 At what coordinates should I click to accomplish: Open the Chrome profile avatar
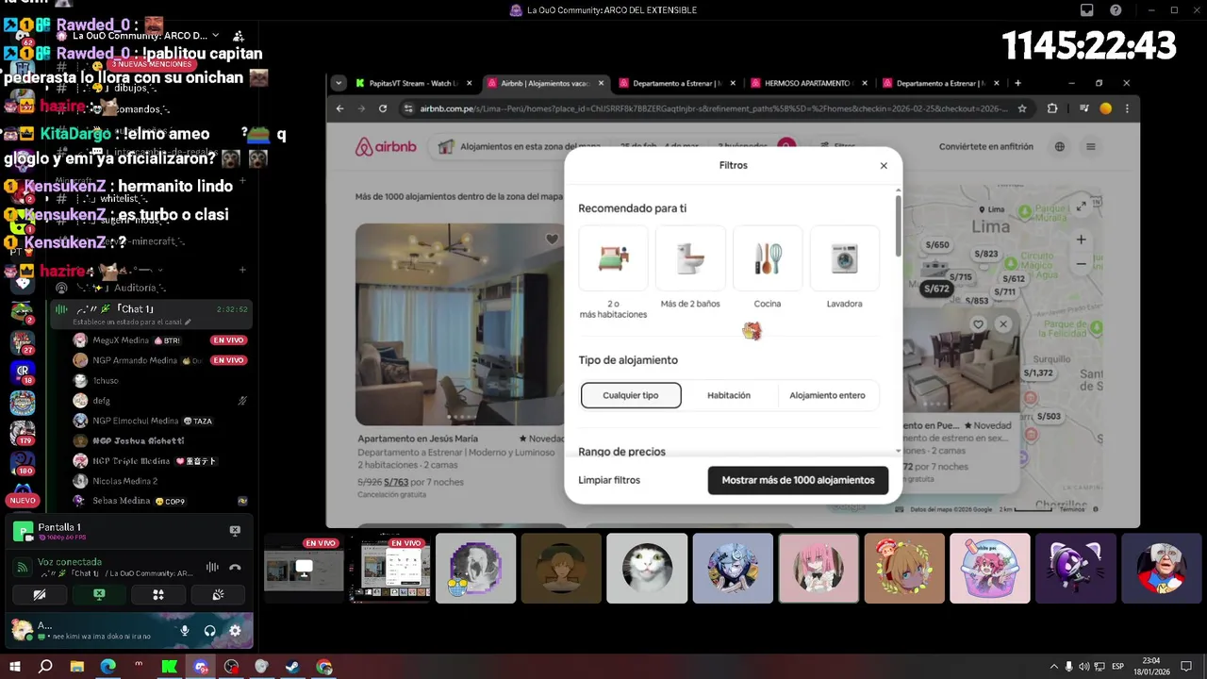[1106, 108]
